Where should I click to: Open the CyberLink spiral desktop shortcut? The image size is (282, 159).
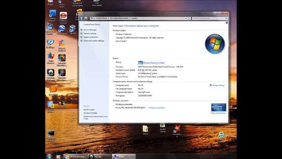(x=62, y=60)
